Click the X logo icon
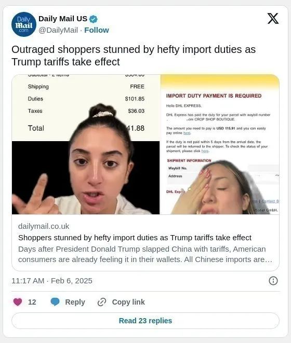Image resolution: width=291 pixels, height=343 pixels. pyautogui.click(x=273, y=18)
